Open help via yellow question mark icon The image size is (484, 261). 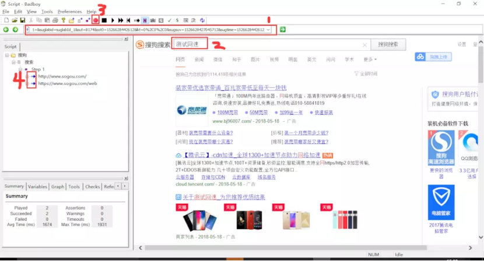click(x=64, y=20)
